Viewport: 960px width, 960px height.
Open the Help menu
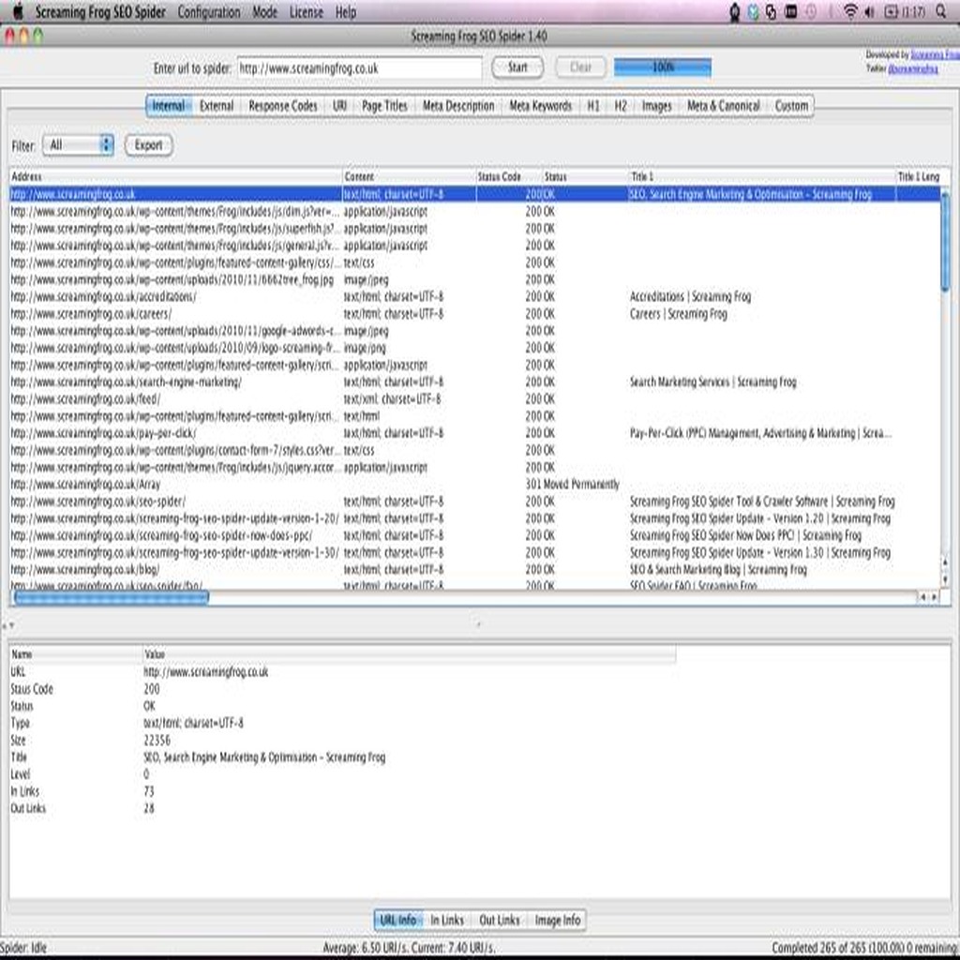click(x=345, y=11)
